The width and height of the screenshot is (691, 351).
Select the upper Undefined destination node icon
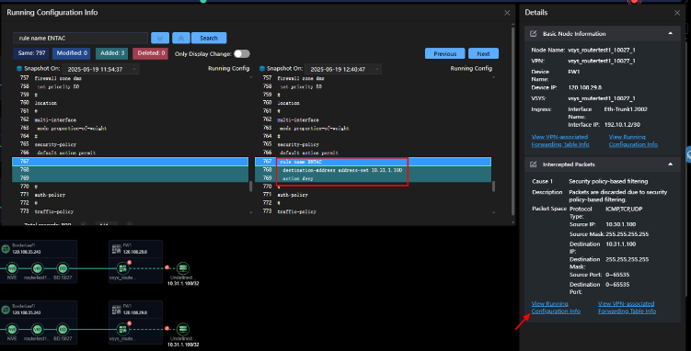[x=183, y=267]
